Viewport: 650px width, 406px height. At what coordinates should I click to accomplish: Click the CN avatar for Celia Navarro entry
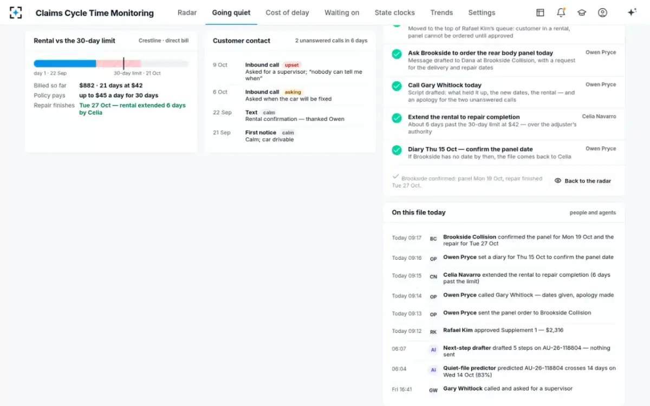[x=433, y=277]
